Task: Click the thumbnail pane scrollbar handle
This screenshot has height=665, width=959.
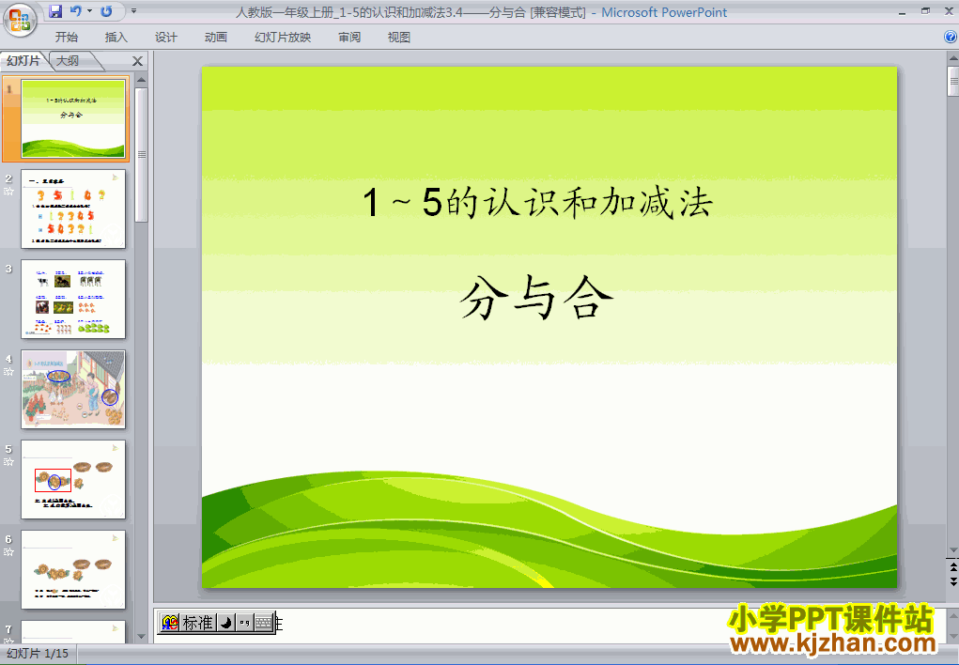Action: tap(141, 155)
